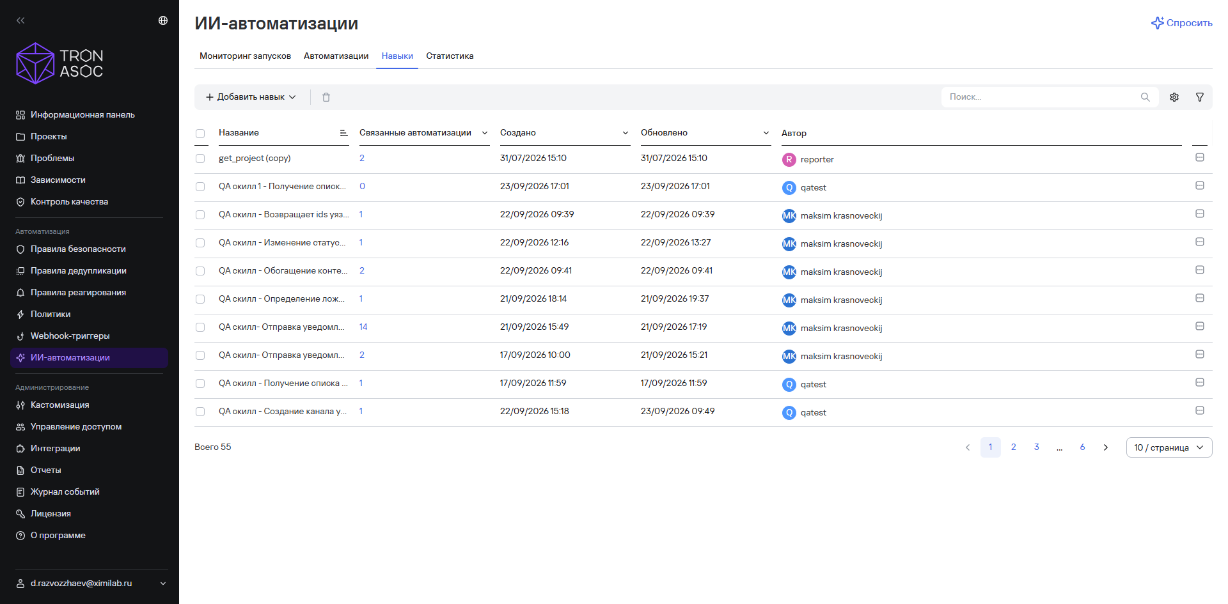
Task: Open table settings gear icon
Action: coord(1174,97)
